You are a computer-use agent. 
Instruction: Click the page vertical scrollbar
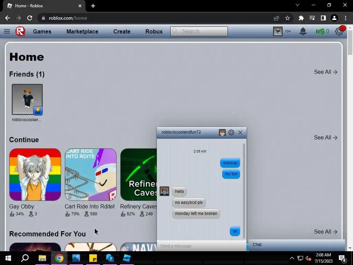point(350,43)
